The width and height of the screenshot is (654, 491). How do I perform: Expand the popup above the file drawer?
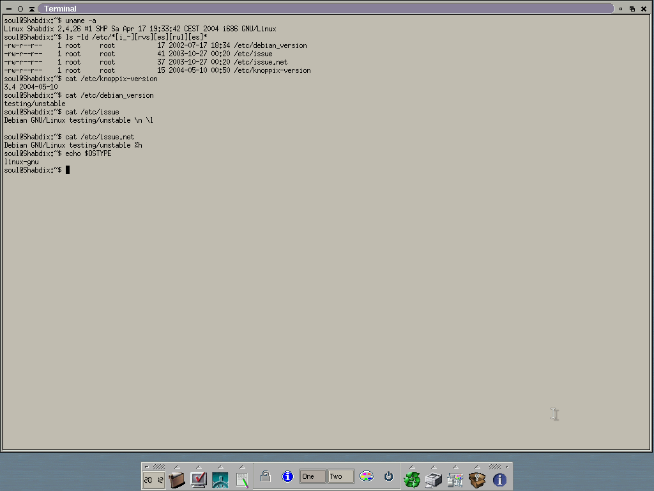[x=177, y=467]
